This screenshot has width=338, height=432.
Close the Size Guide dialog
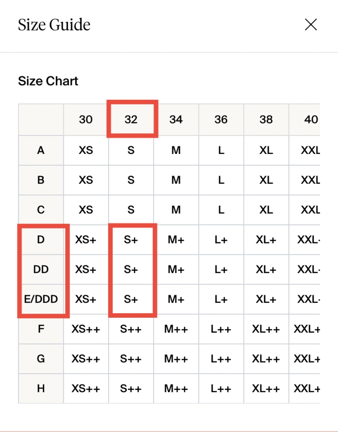tap(311, 25)
